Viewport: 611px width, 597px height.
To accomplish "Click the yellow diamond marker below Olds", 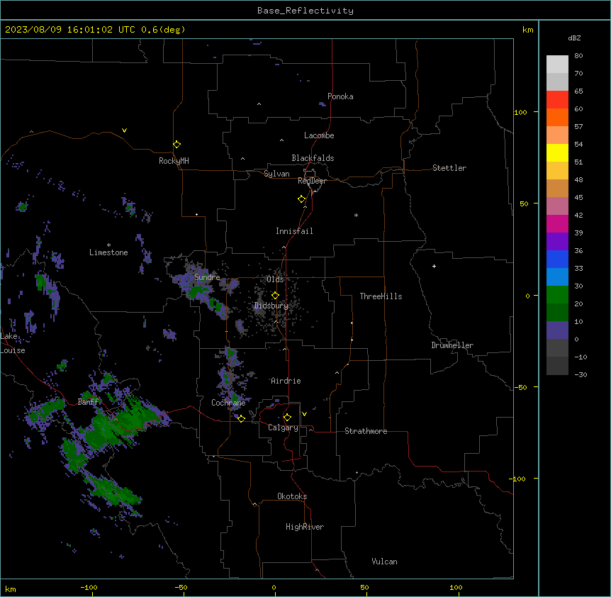I will 275,296.
